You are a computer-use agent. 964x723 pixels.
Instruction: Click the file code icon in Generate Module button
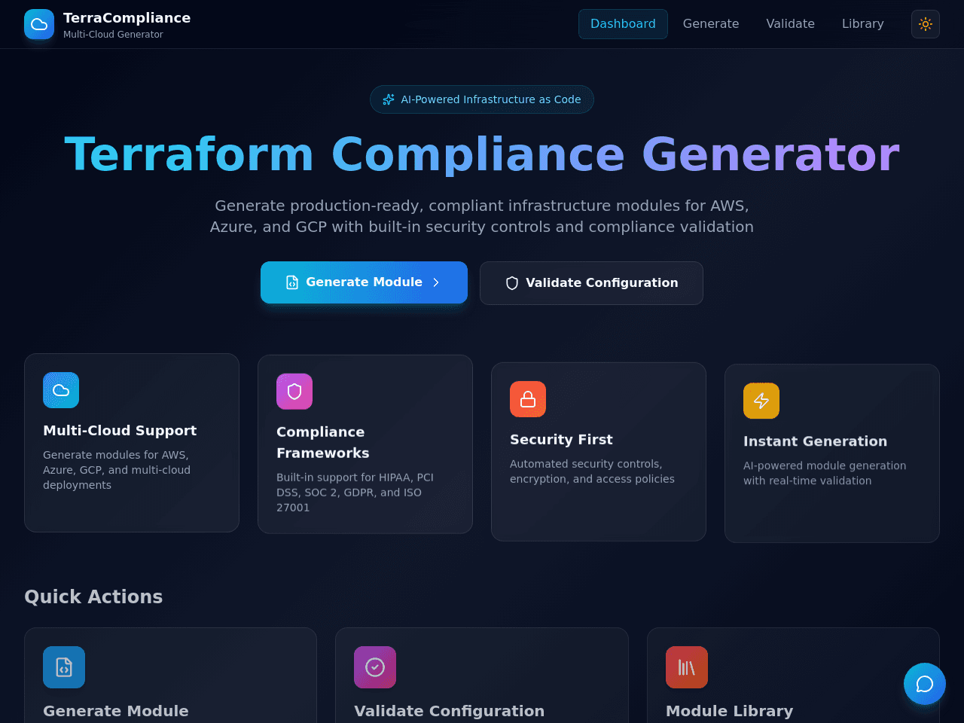pyautogui.click(x=292, y=282)
